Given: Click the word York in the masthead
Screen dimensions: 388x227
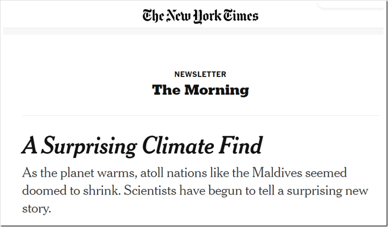Looking at the screenshot, I should click(x=207, y=16).
